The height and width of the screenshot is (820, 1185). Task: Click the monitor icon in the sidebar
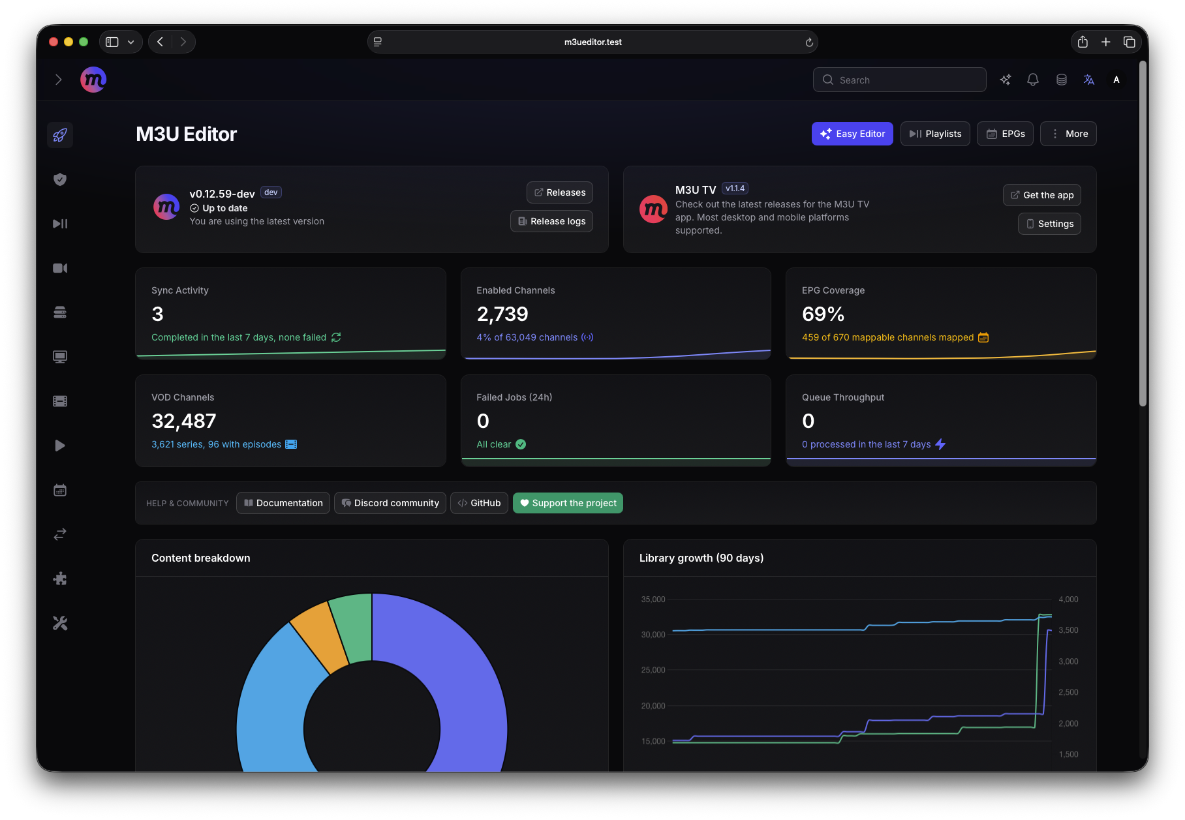pos(60,357)
